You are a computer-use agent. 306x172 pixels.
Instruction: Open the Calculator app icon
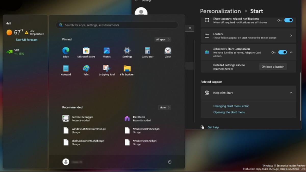point(147,51)
